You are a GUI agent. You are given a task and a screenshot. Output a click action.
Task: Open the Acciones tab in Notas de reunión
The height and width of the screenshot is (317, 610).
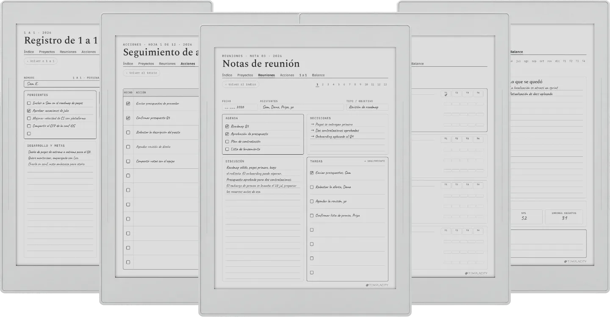click(x=287, y=75)
